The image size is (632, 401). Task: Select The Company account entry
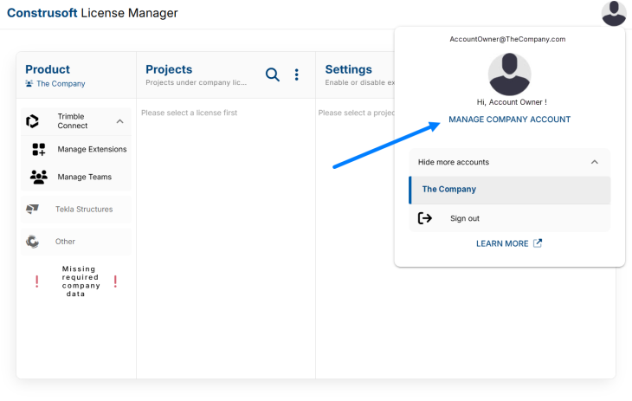tap(509, 190)
